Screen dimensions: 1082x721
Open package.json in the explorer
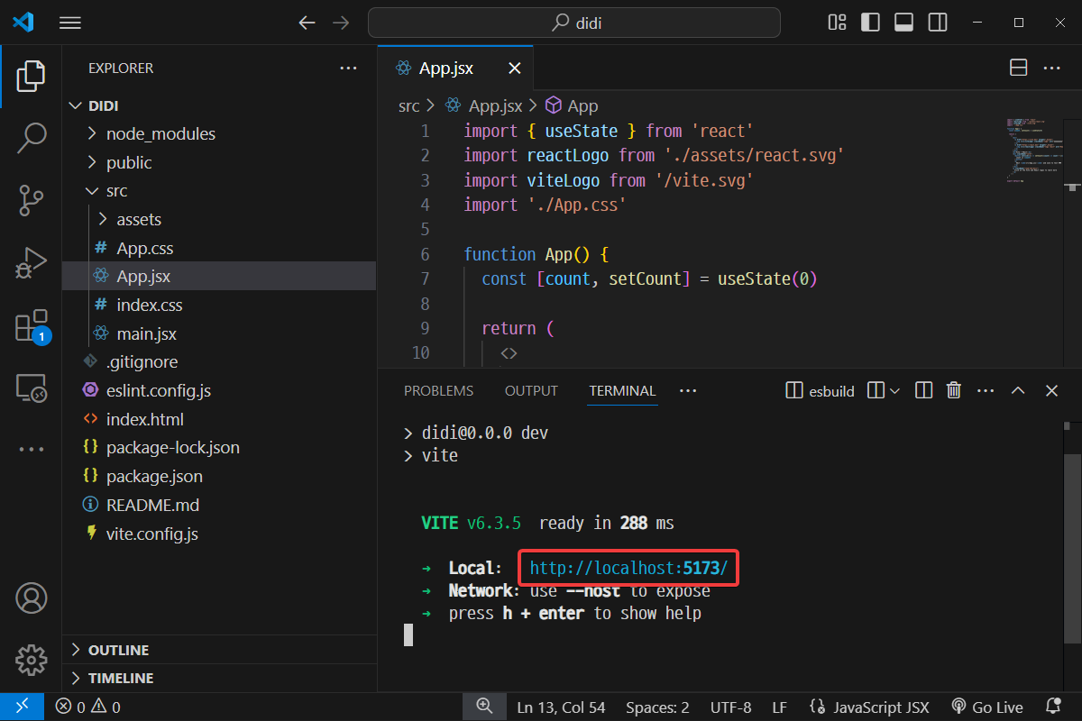(x=154, y=476)
